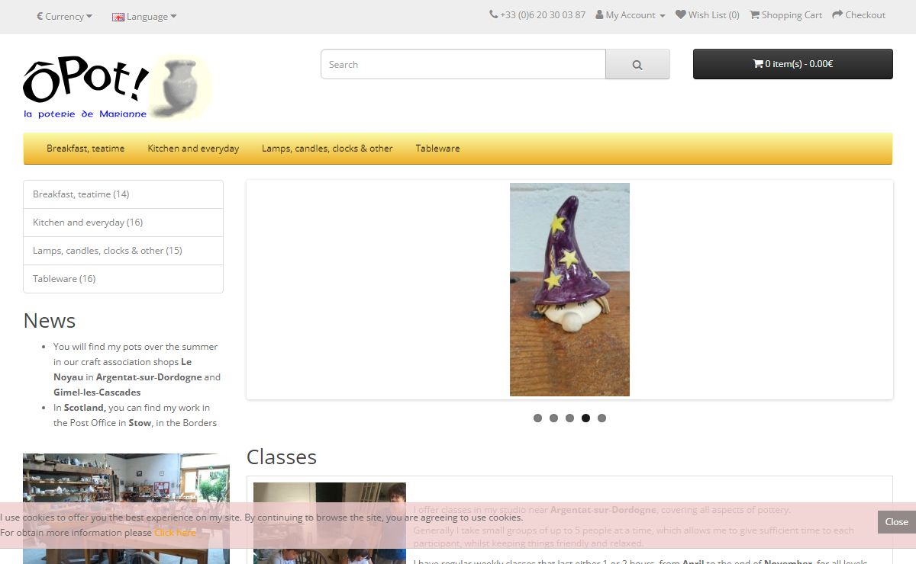Click the Wish List heart icon

pyautogui.click(x=681, y=14)
